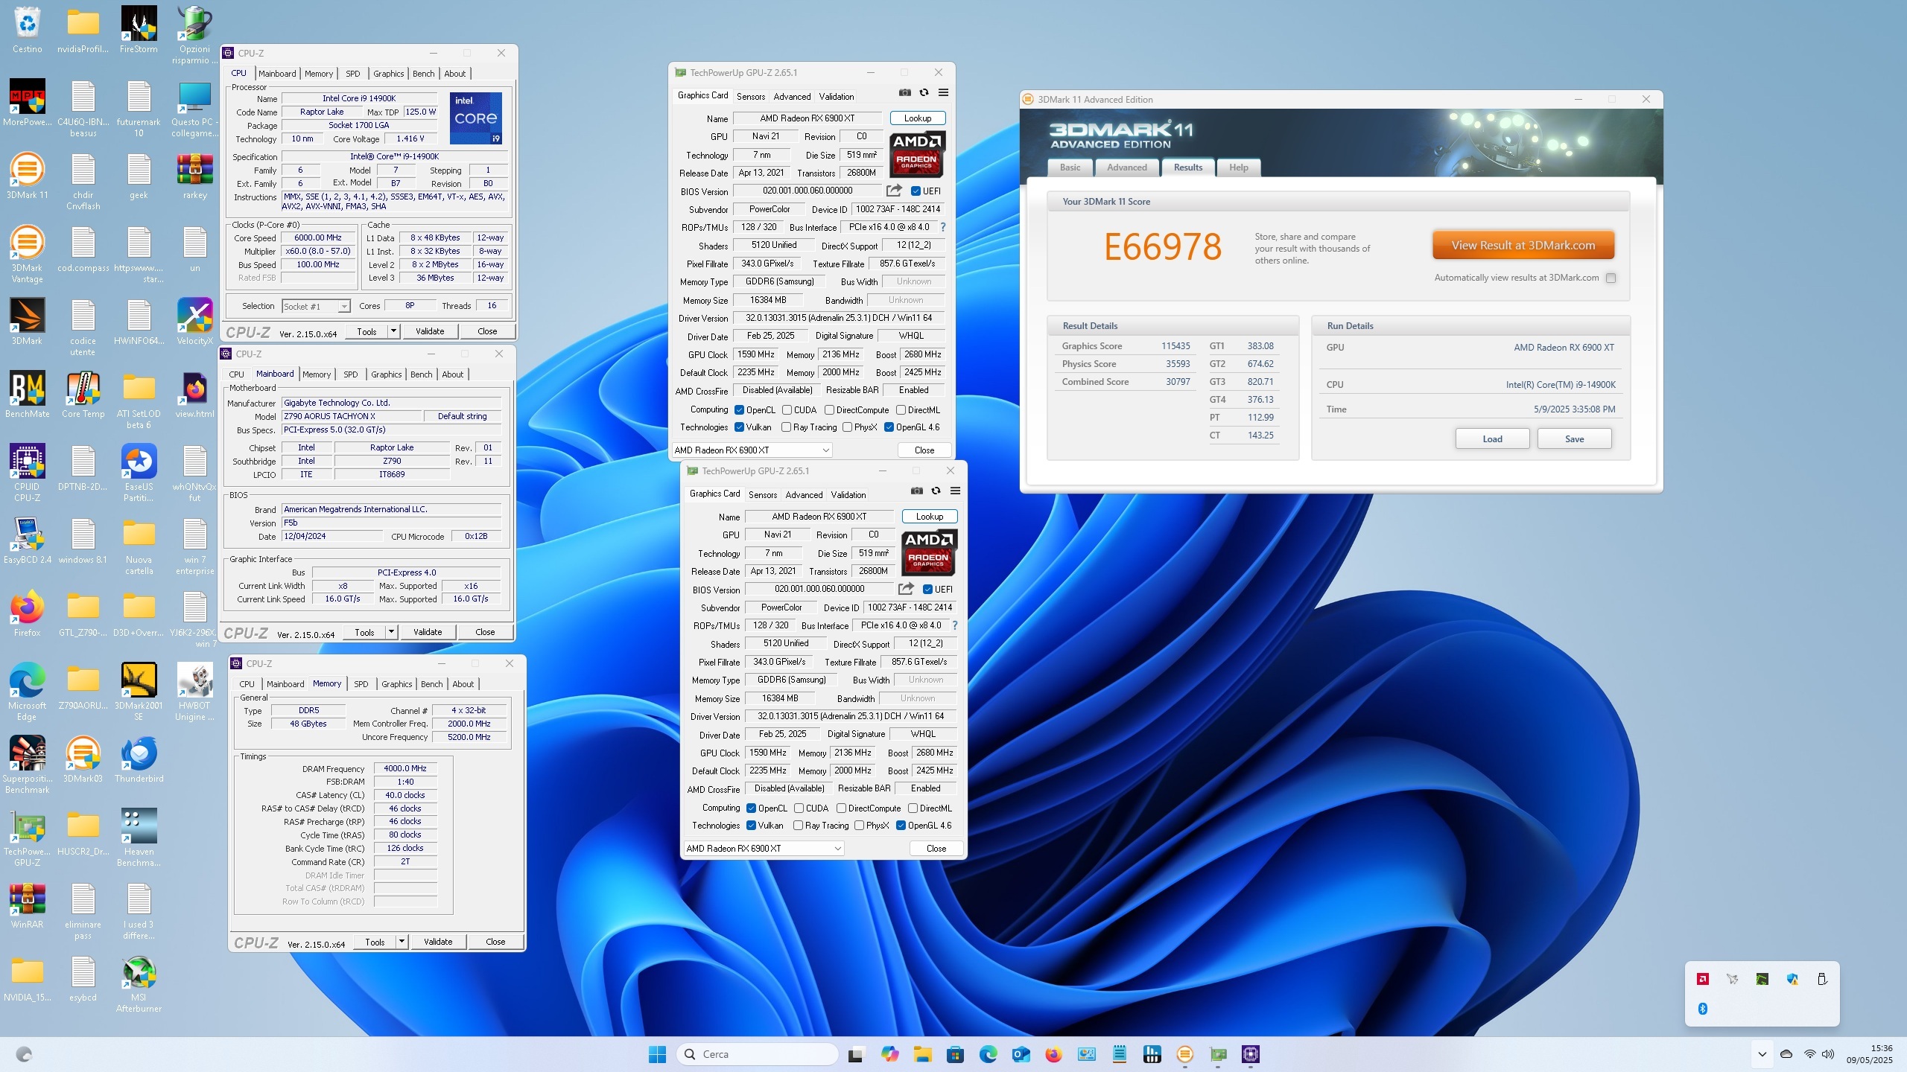Click the Load button in 3DMark 11
This screenshot has height=1072, width=1907.
coord(1492,439)
